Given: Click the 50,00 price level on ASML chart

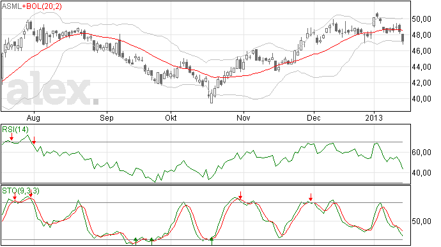Looking at the screenshot, I should [421, 19].
